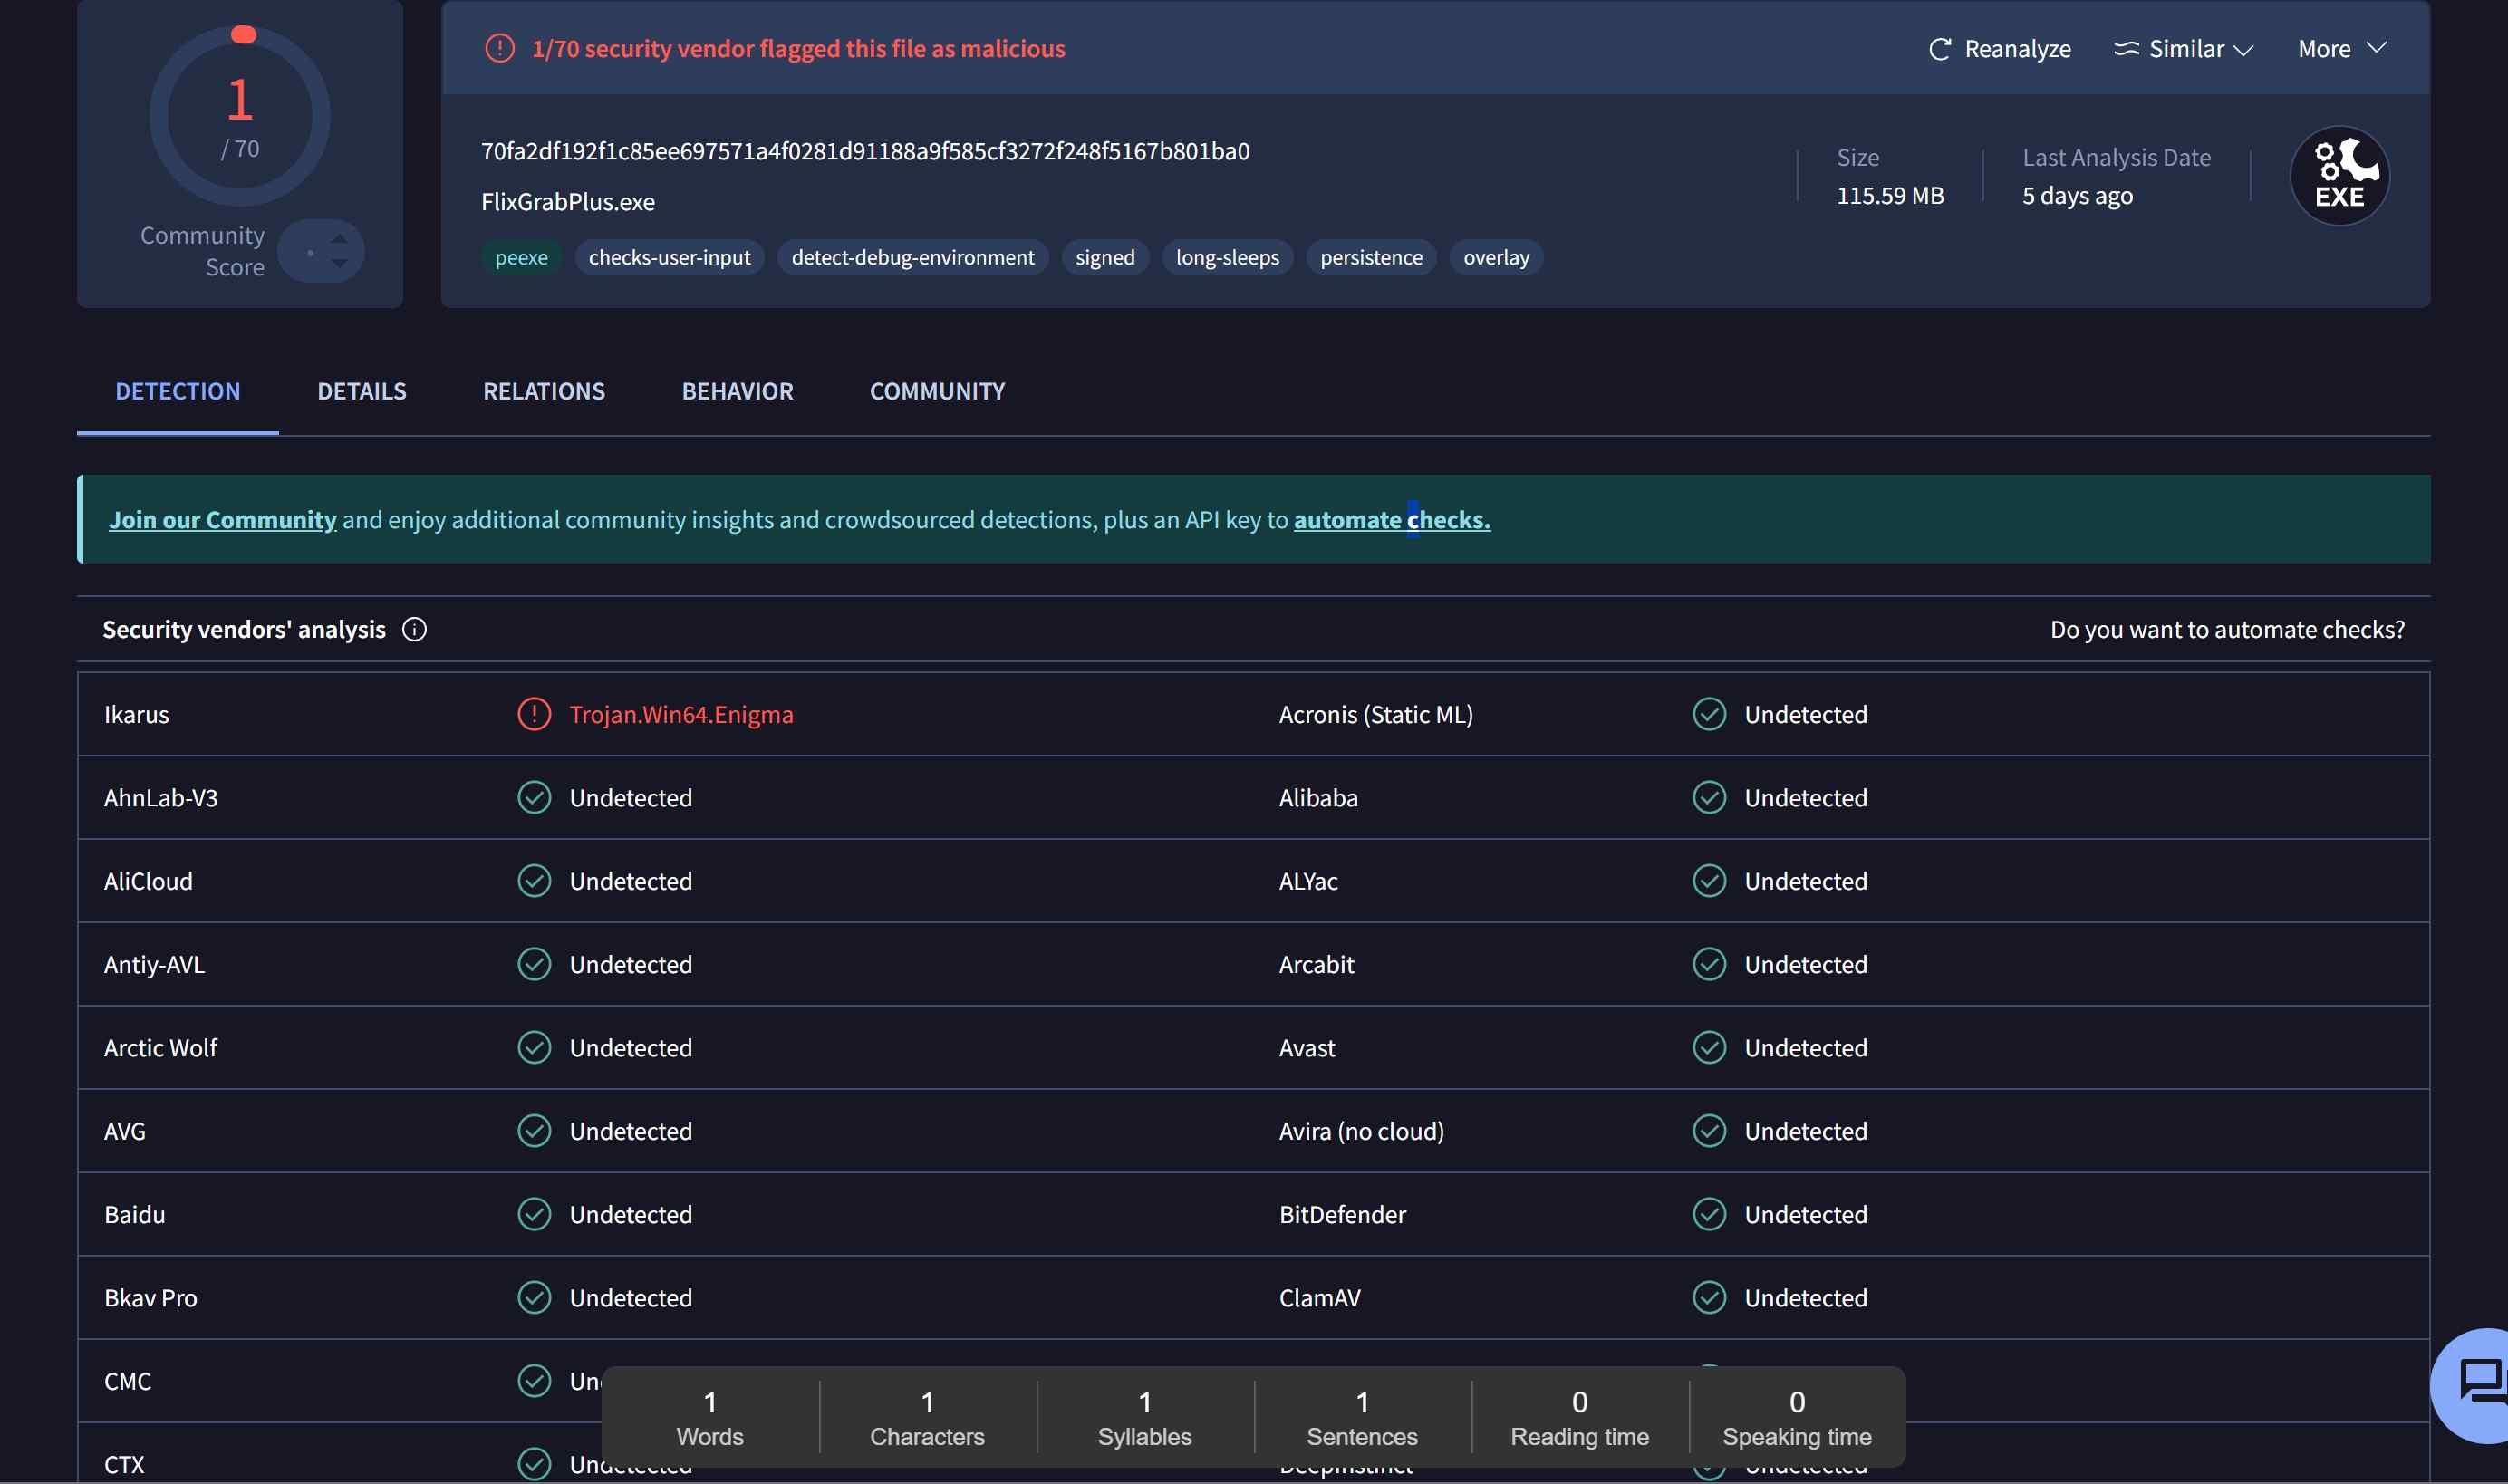Open the COMMUNITY tab

(937, 391)
